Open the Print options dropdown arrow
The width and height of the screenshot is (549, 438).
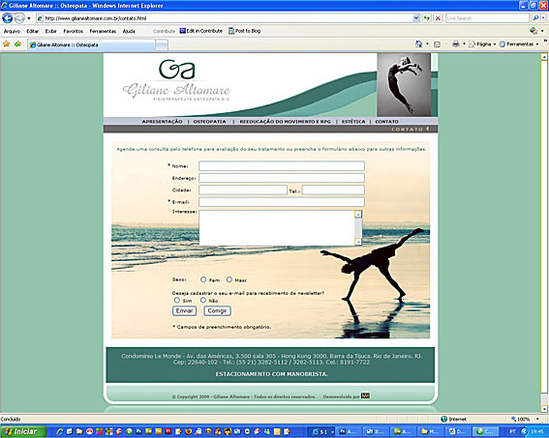click(464, 44)
